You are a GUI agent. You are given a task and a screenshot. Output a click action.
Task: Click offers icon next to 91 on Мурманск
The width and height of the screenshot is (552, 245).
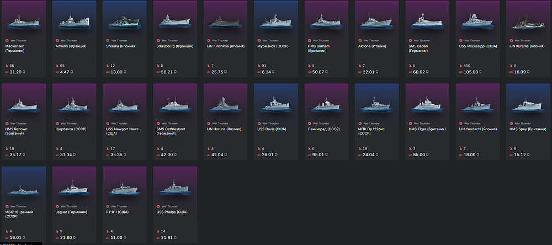[257, 66]
